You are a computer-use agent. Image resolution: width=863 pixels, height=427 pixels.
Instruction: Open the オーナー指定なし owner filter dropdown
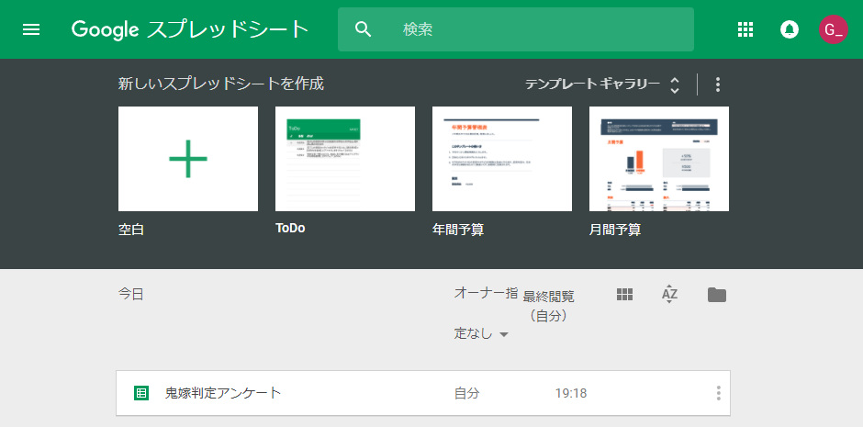click(482, 333)
